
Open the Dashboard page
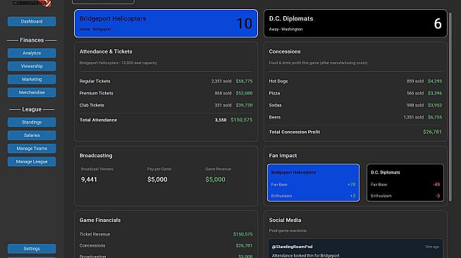(32, 21)
